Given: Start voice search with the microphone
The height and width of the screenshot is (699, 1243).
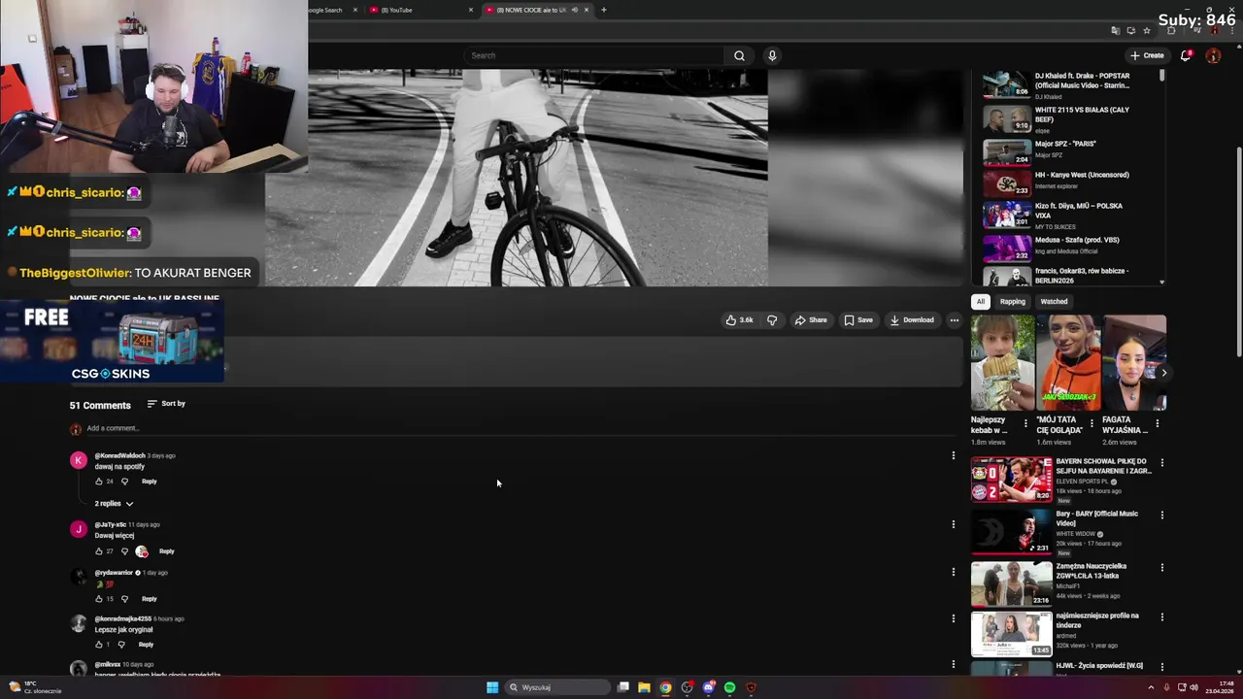Looking at the screenshot, I should coord(772,55).
